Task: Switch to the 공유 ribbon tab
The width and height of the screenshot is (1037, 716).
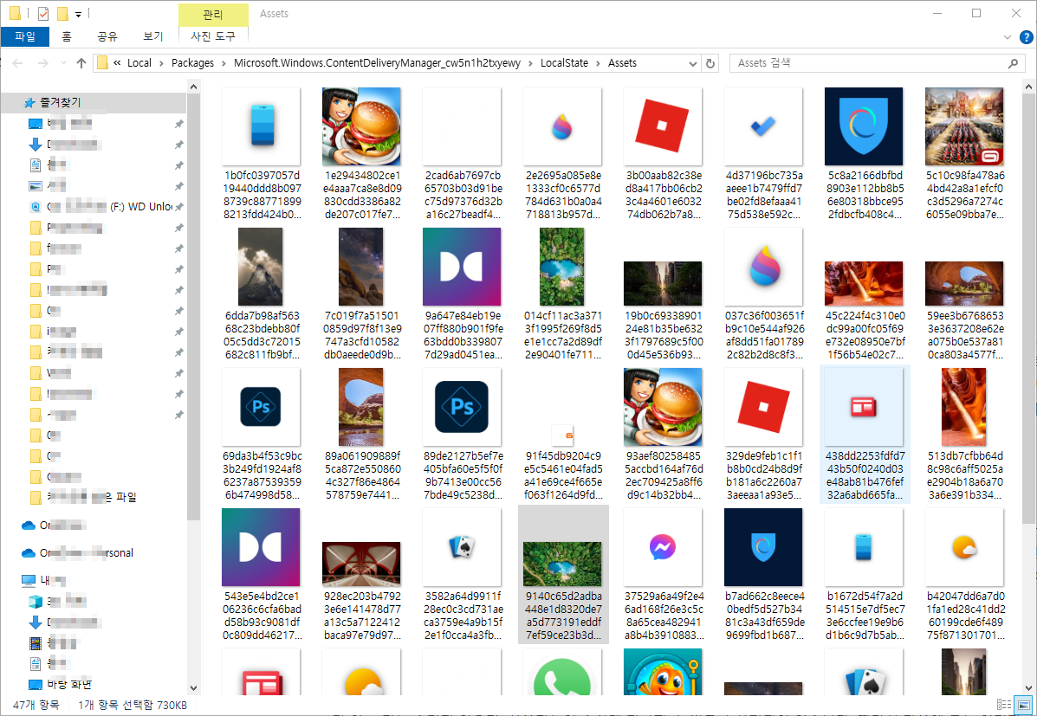Action: 107,36
